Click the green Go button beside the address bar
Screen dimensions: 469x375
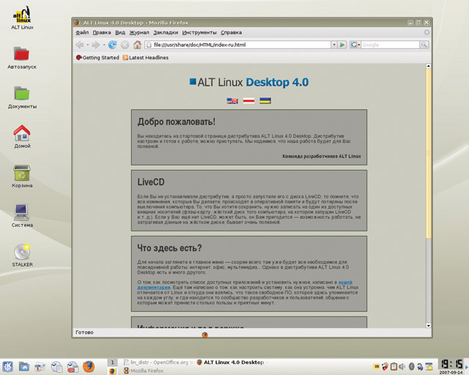(342, 45)
